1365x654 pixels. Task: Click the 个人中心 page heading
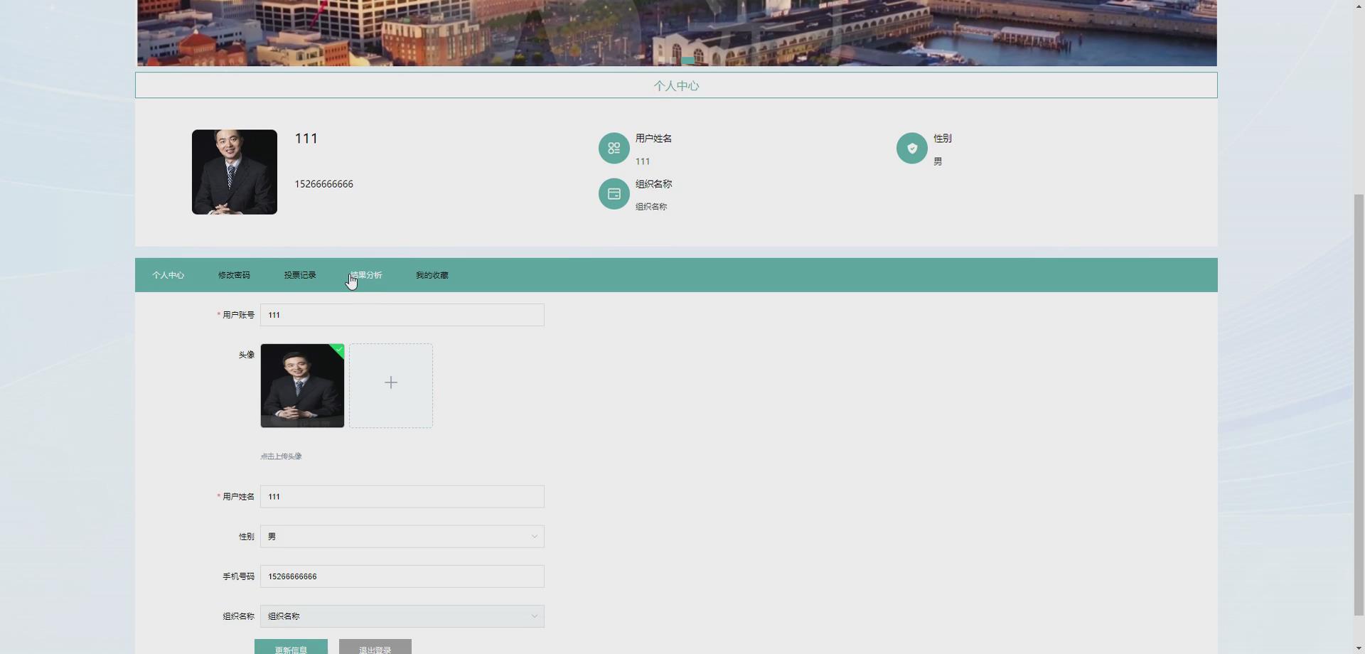tap(676, 86)
